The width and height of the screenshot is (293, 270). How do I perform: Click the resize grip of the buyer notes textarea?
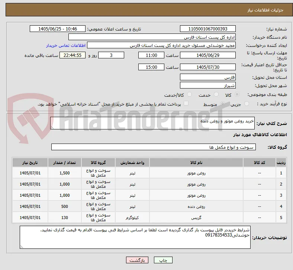(22, 247)
